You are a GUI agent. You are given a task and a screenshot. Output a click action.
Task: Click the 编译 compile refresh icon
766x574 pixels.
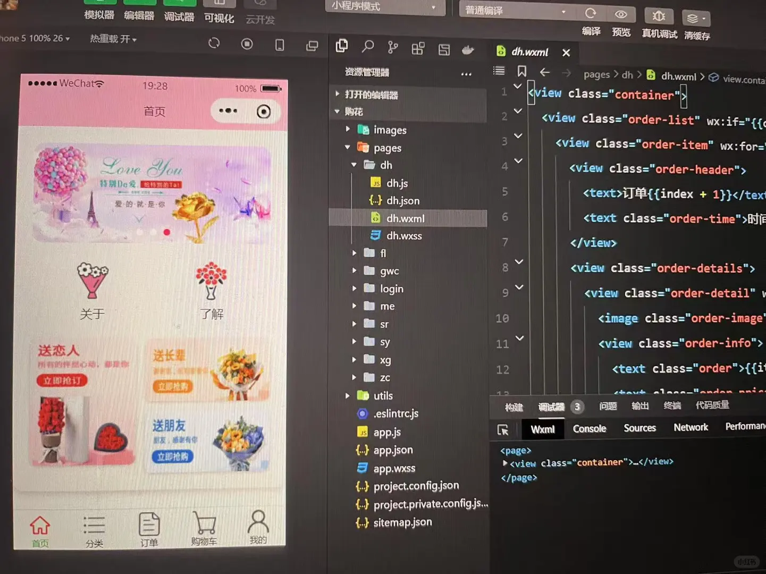point(591,13)
